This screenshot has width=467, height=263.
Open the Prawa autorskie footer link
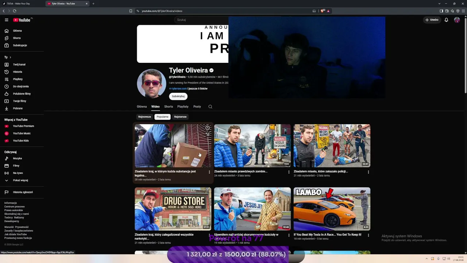tap(13, 210)
